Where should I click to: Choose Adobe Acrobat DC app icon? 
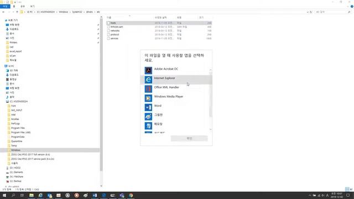148,70
